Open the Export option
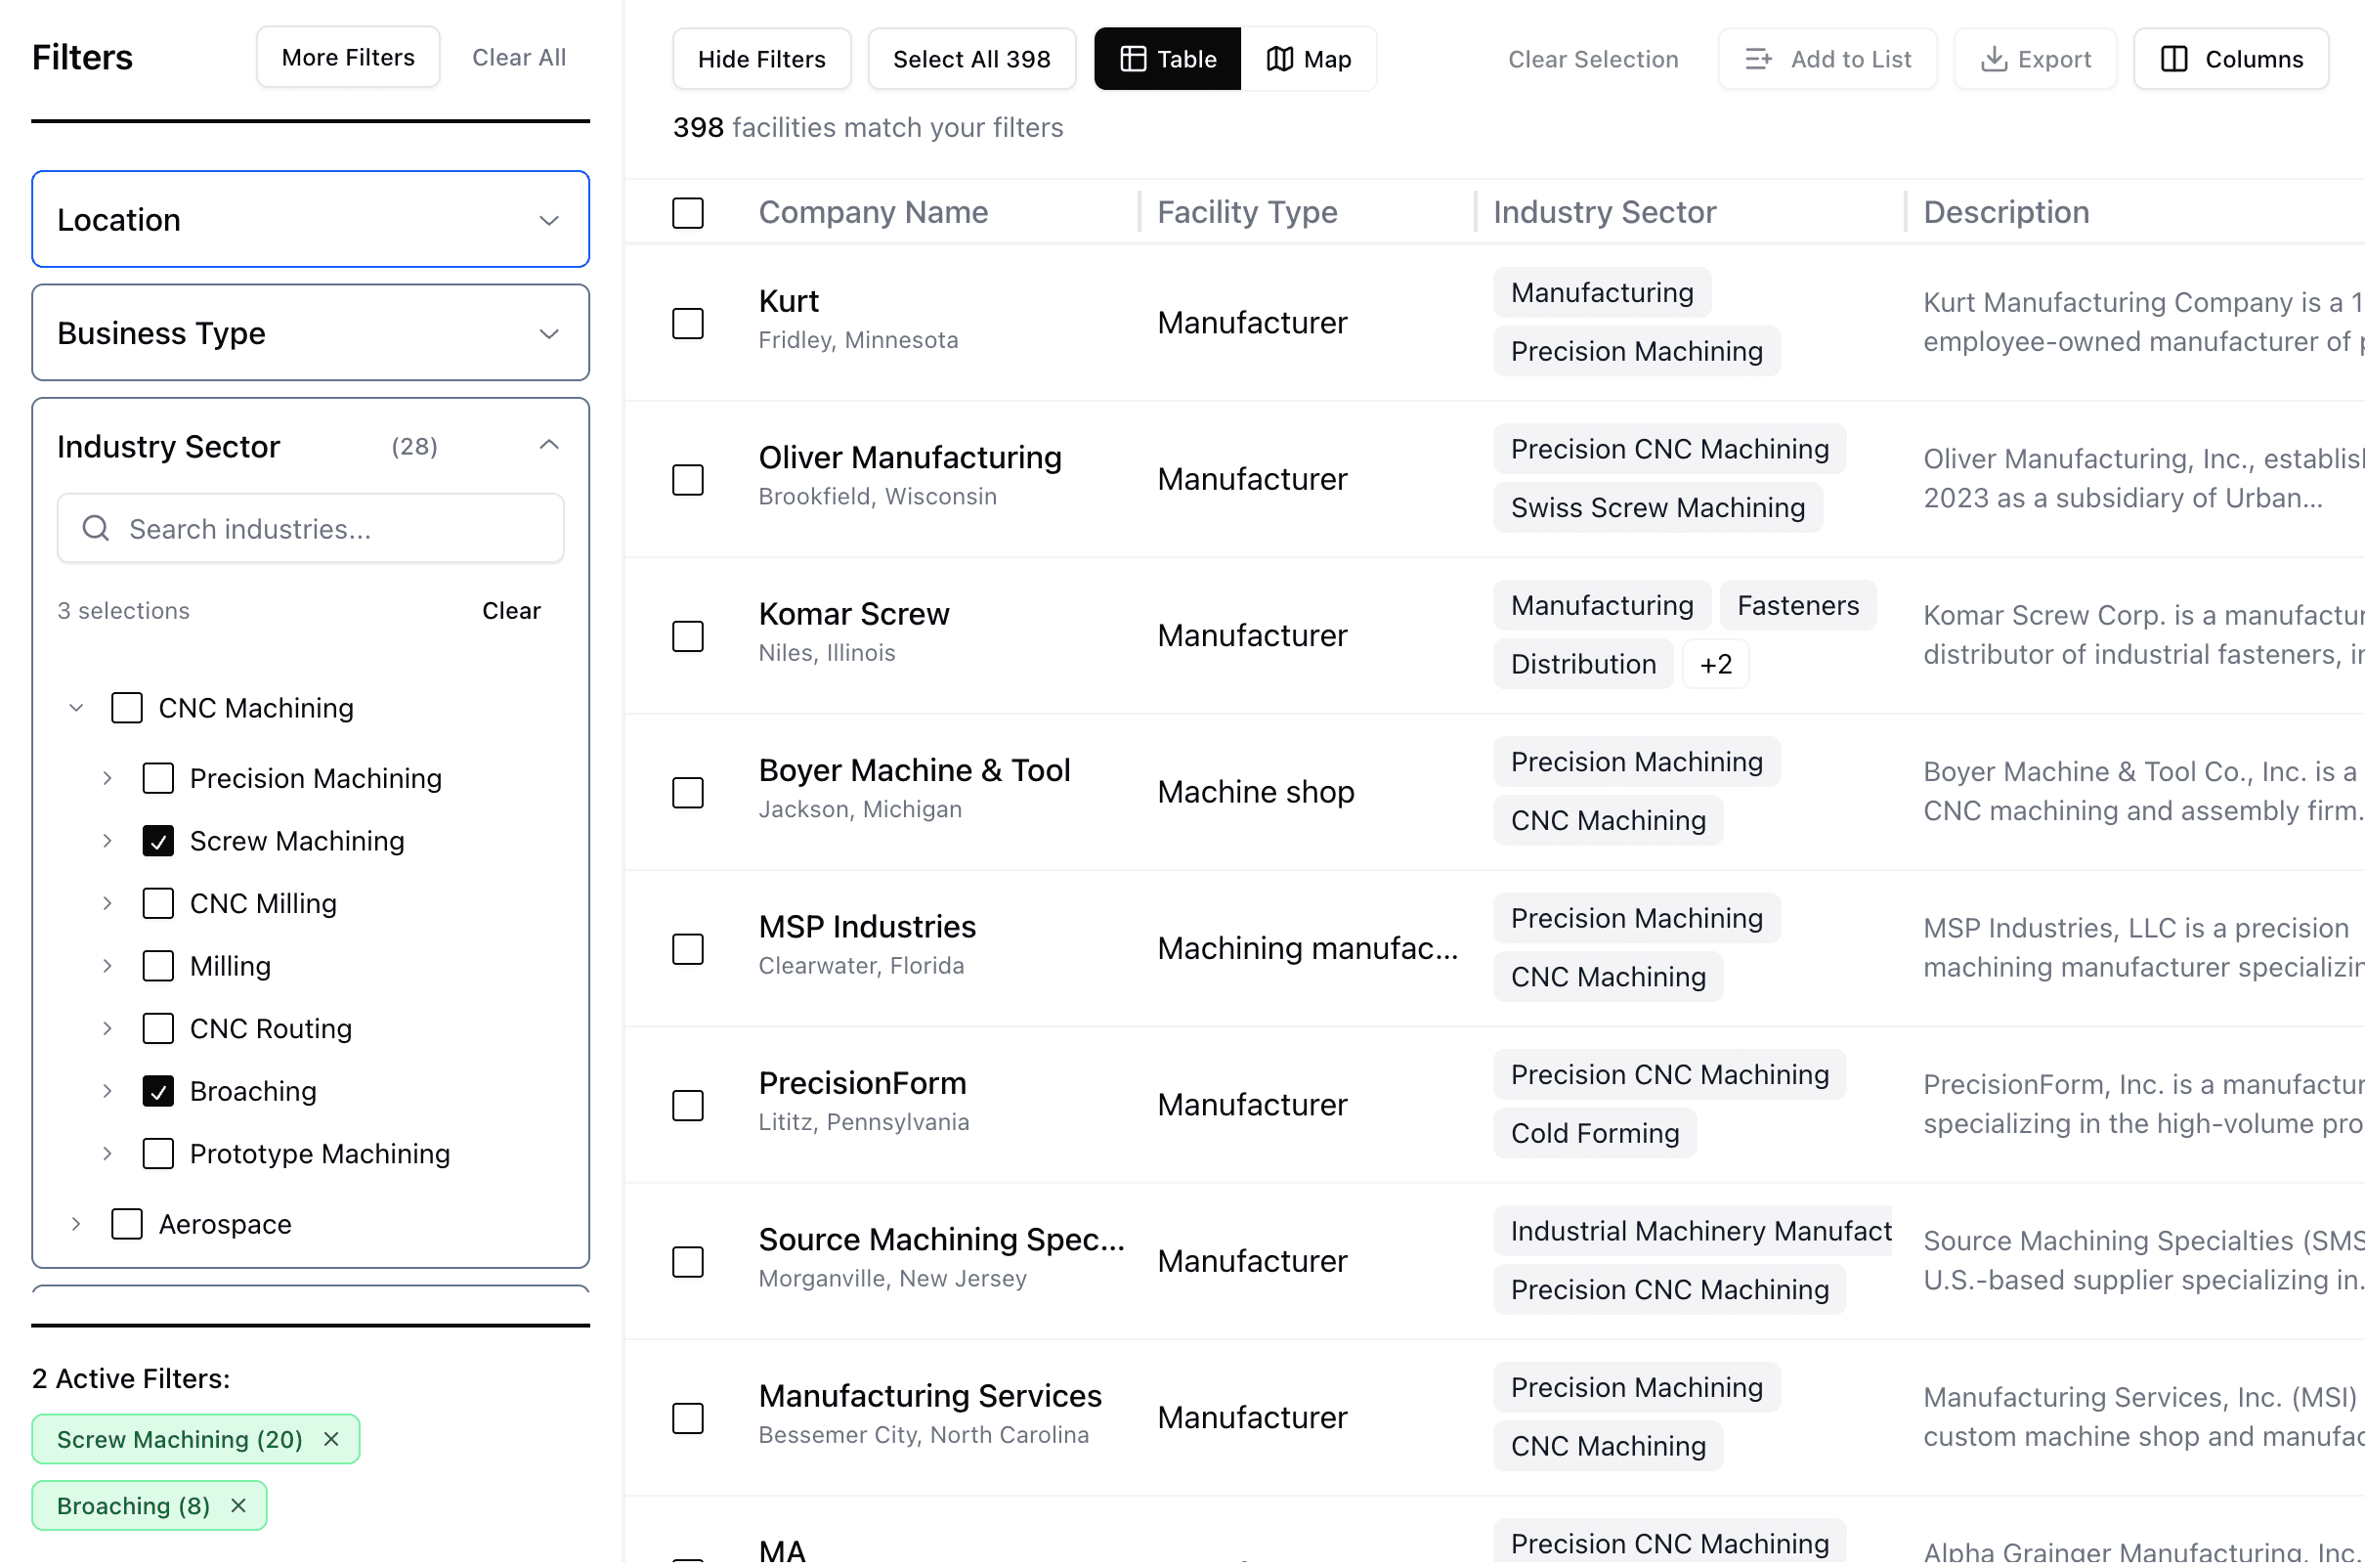The image size is (2365, 1568). pyautogui.click(x=2034, y=59)
